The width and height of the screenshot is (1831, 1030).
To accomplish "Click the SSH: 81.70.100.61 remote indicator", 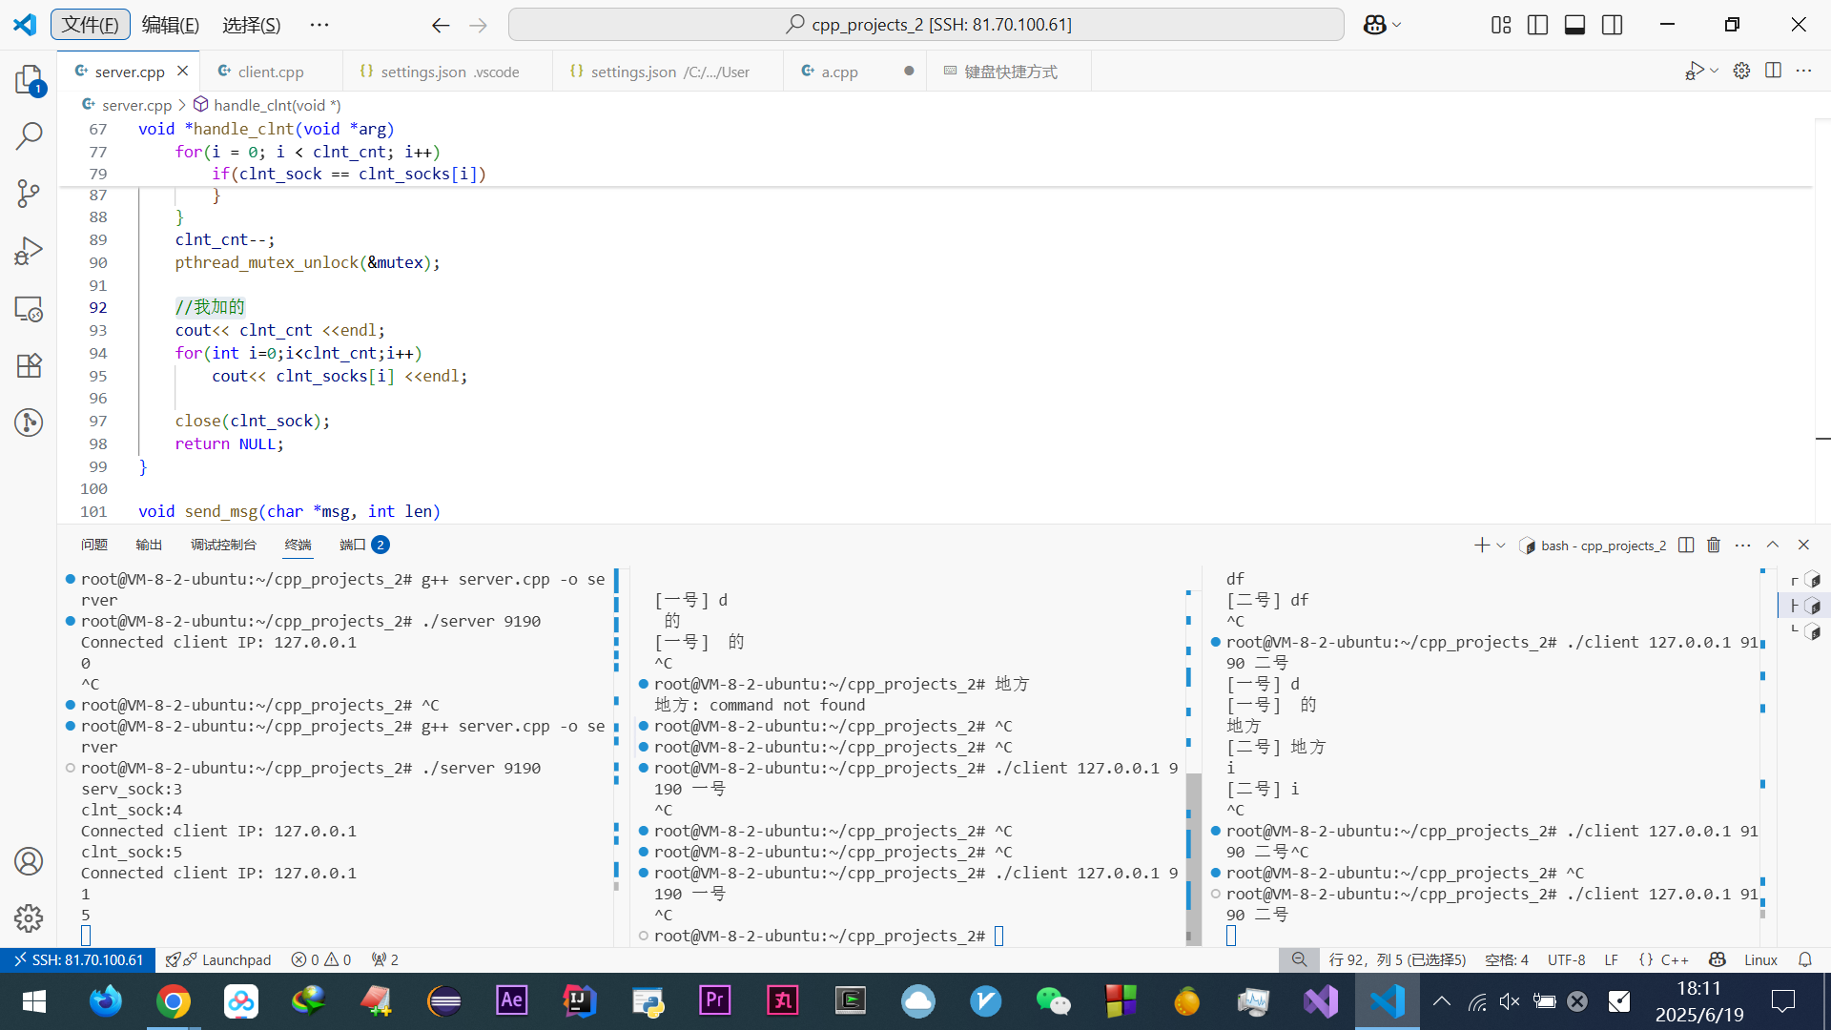I will click(78, 959).
